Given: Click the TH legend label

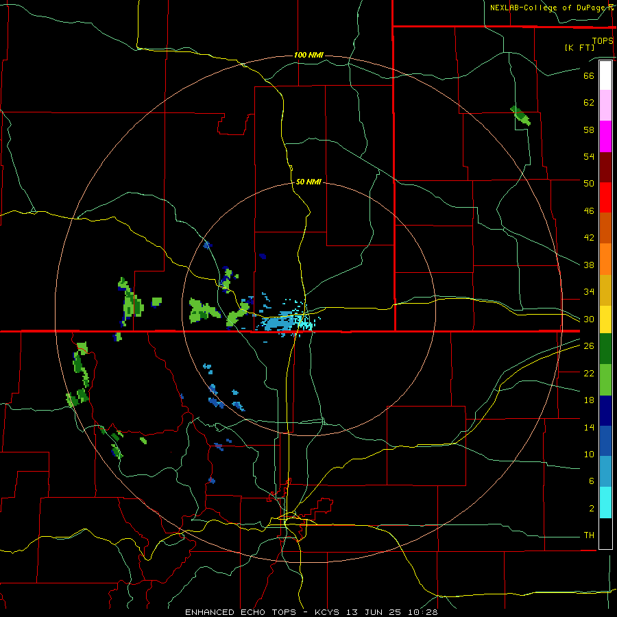Looking at the screenshot, I should (589, 535).
